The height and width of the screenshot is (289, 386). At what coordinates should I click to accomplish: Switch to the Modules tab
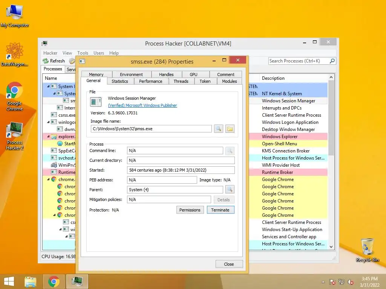coord(230,81)
